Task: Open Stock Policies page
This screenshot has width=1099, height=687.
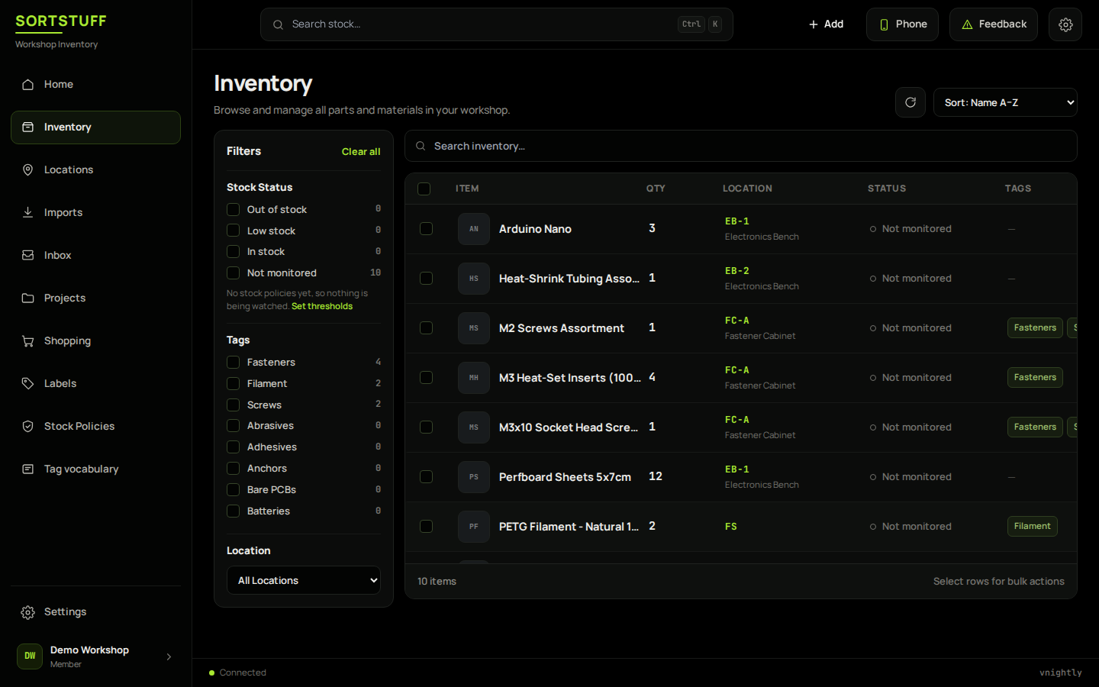Action: click(95, 427)
